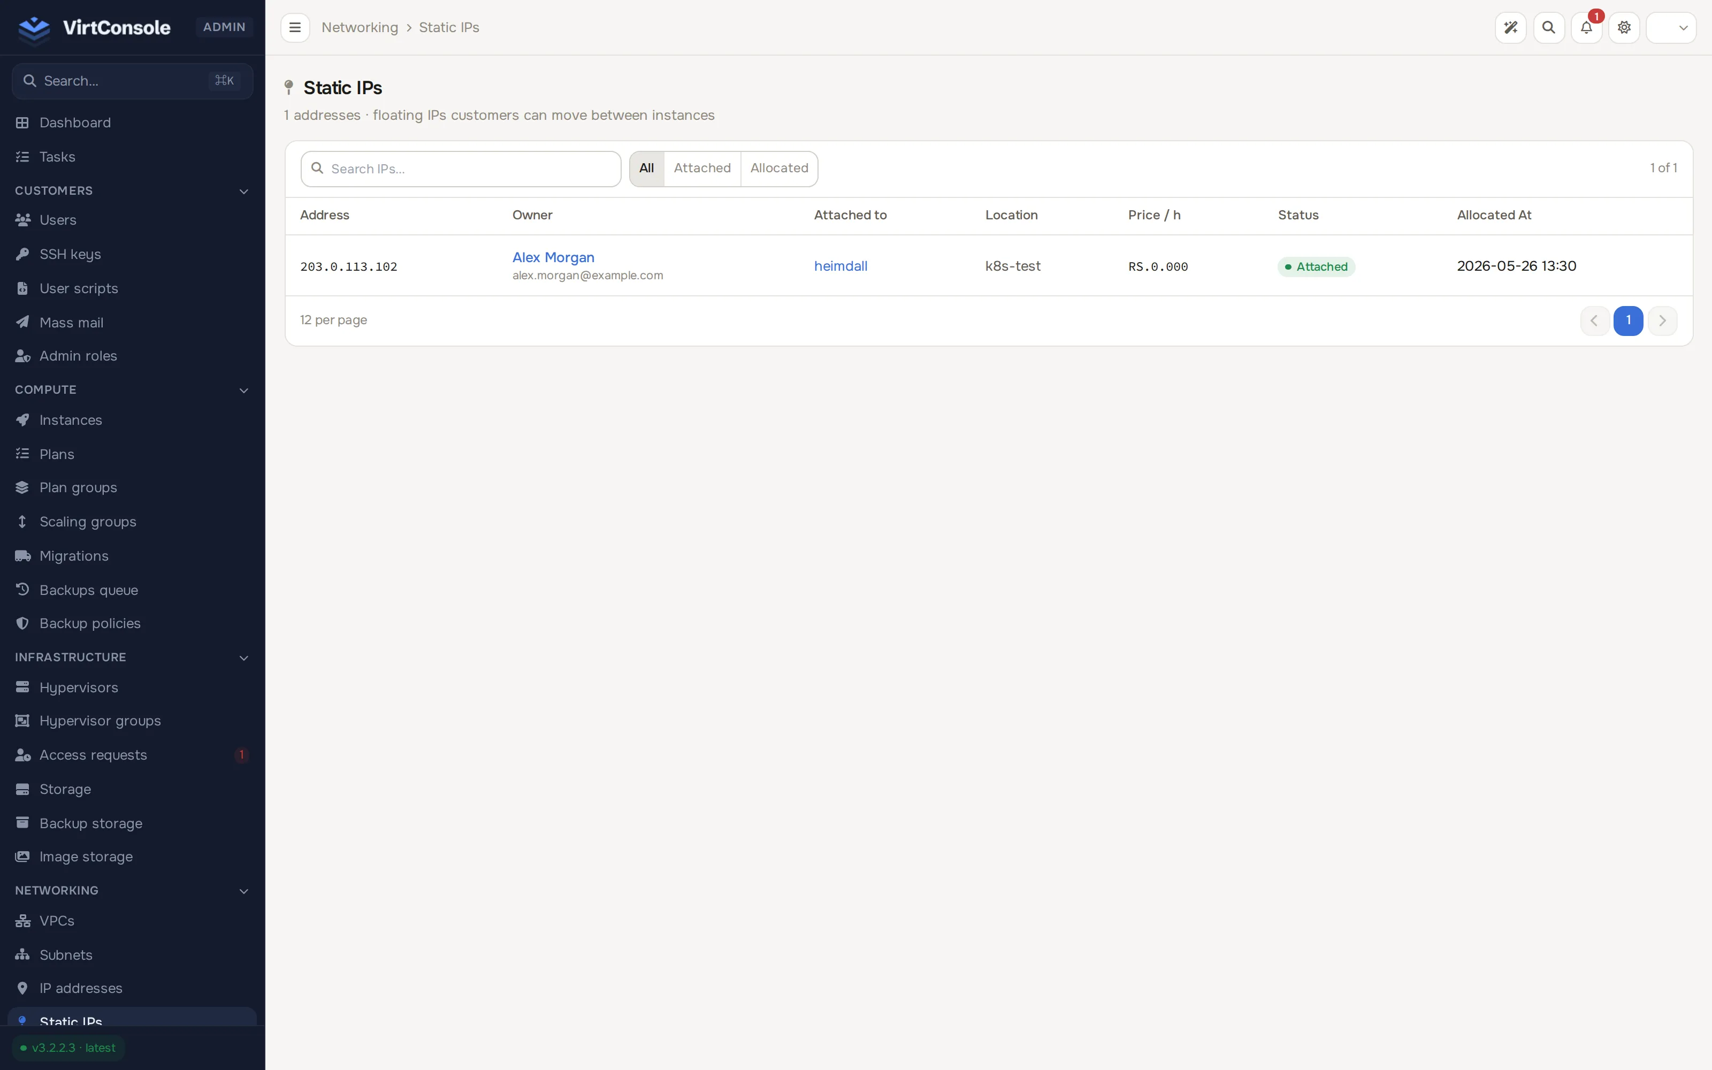Open the heimdall instance link

840,266
